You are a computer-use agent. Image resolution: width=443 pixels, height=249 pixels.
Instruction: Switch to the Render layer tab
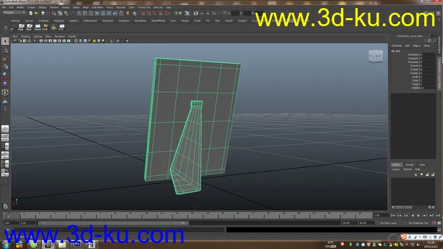[x=409, y=165]
